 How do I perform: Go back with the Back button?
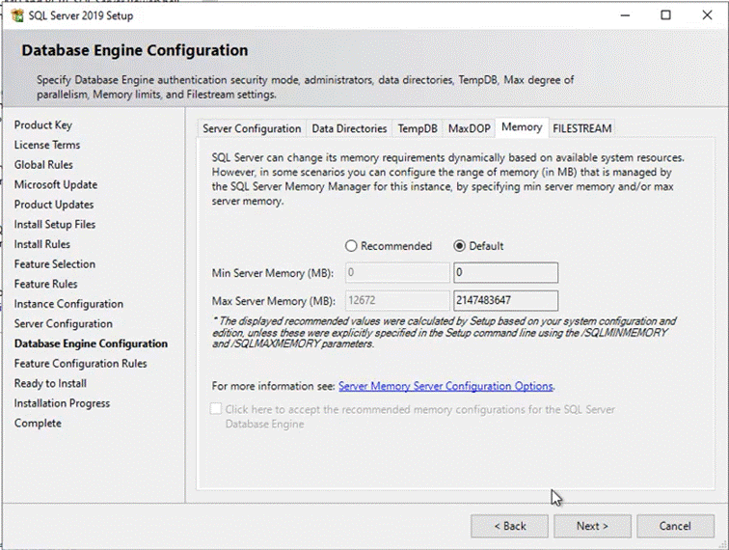(x=509, y=526)
